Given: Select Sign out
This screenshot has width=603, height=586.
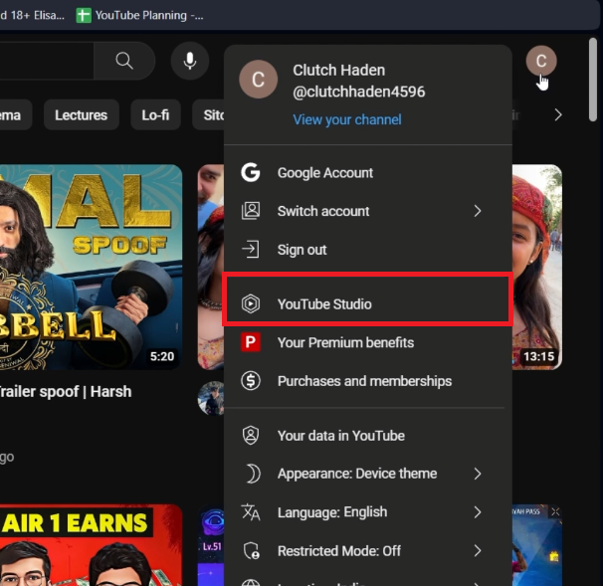Looking at the screenshot, I should pos(368,250).
